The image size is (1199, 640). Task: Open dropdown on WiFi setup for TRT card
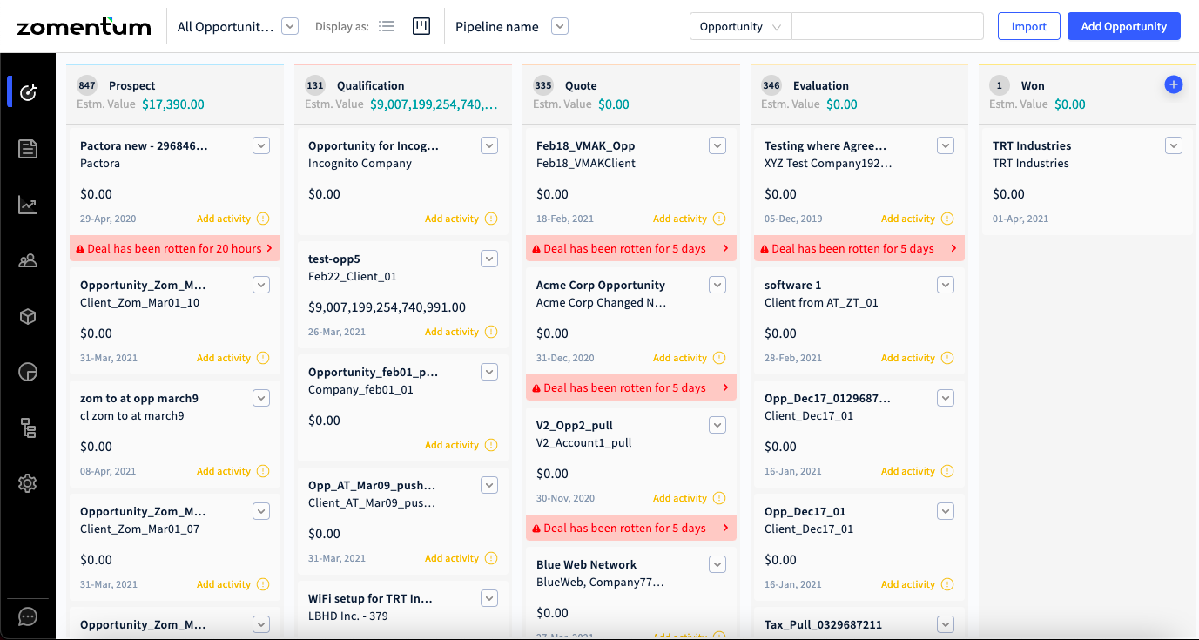(489, 598)
